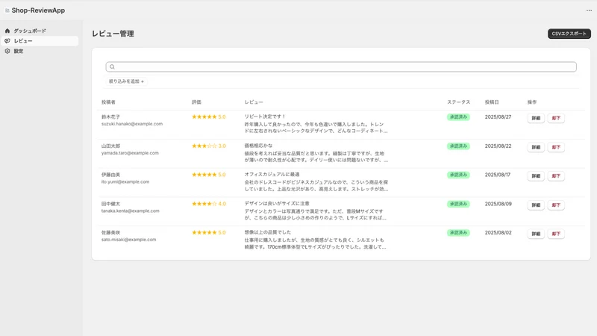Image resolution: width=597 pixels, height=336 pixels.
Task: Click the review chat bubble icon in the sidebar
Action: pos(7,41)
